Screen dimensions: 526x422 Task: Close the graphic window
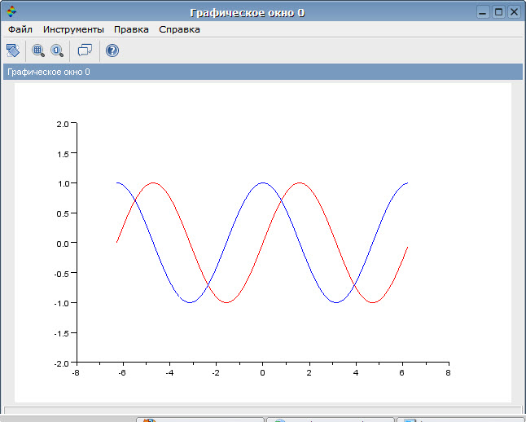pos(515,12)
